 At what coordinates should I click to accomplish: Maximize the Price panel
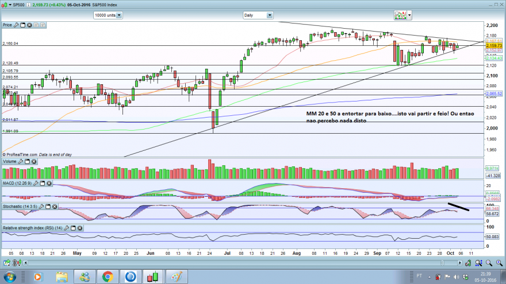22,25
